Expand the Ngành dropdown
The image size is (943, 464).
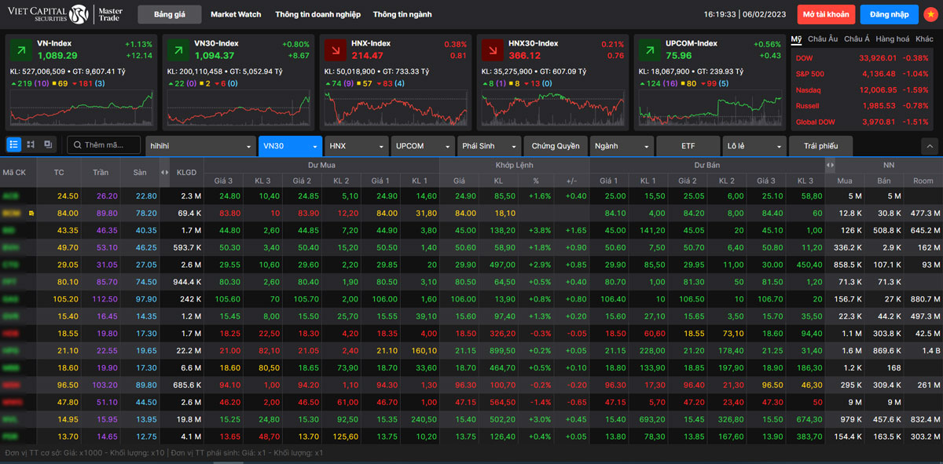pos(622,146)
